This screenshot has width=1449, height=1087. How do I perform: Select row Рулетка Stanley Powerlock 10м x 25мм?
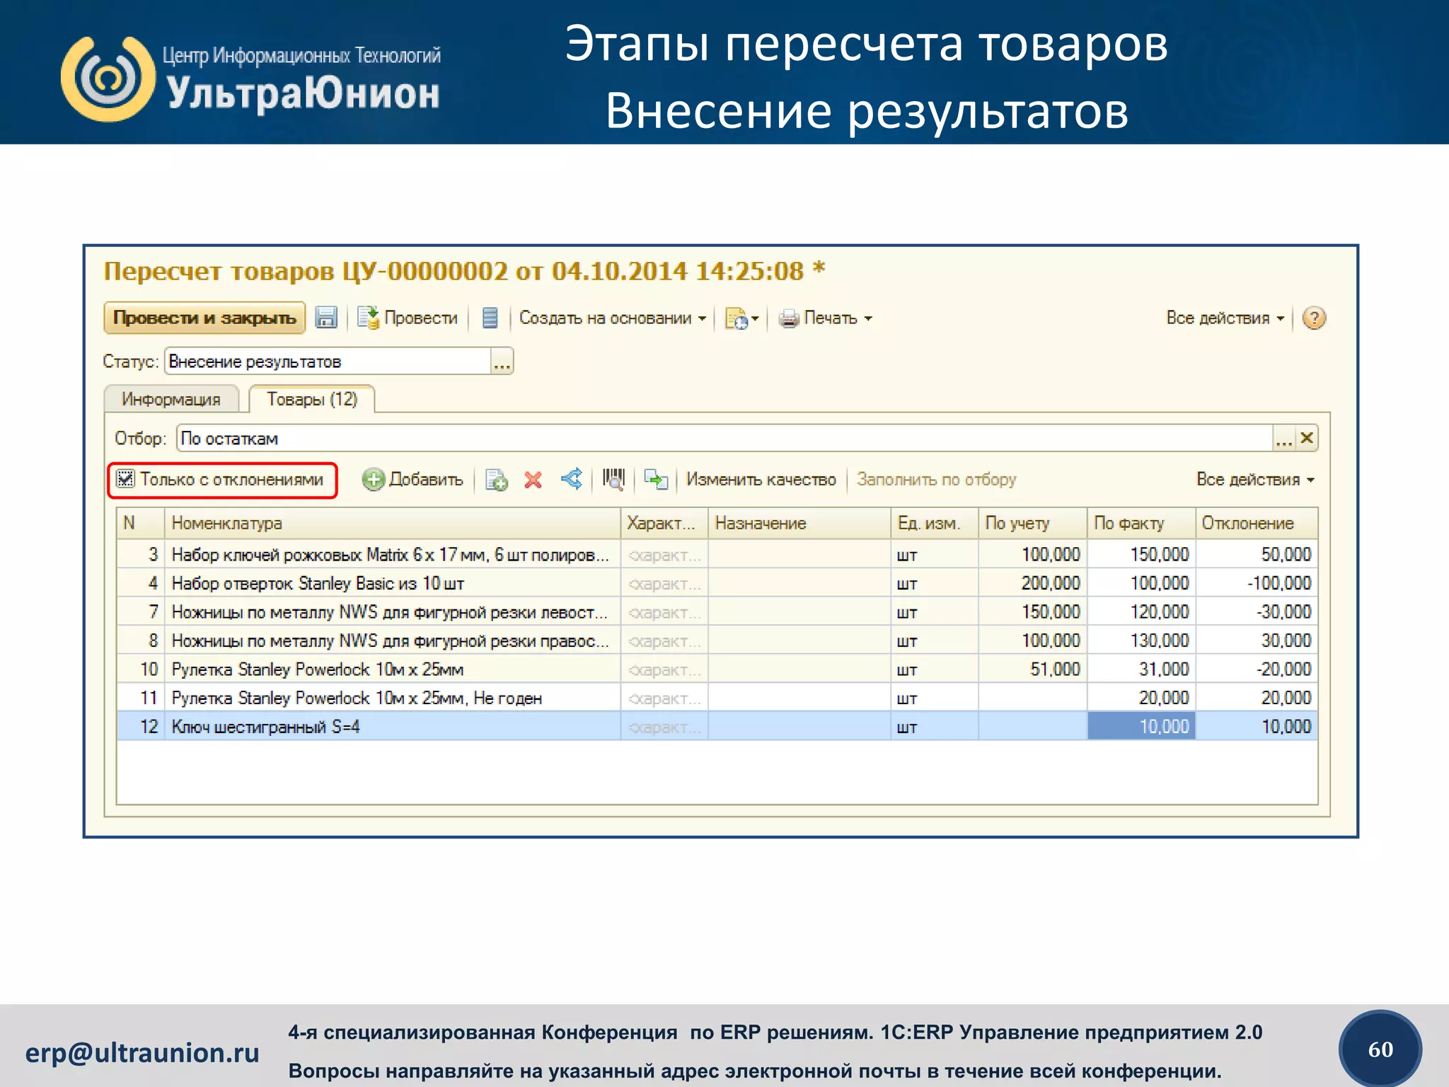point(717,669)
